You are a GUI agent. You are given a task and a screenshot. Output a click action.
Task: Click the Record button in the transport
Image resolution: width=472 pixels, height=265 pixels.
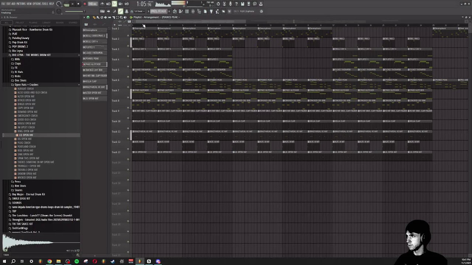tap(84, 4)
